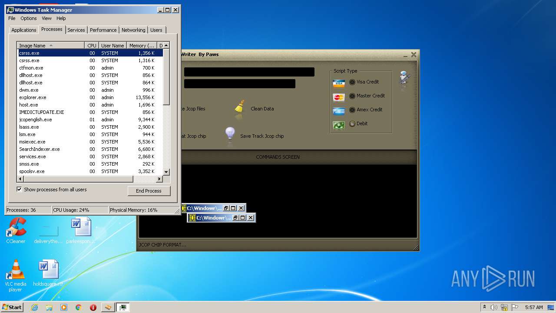Launch Chrome from taskbar

pos(79,307)
